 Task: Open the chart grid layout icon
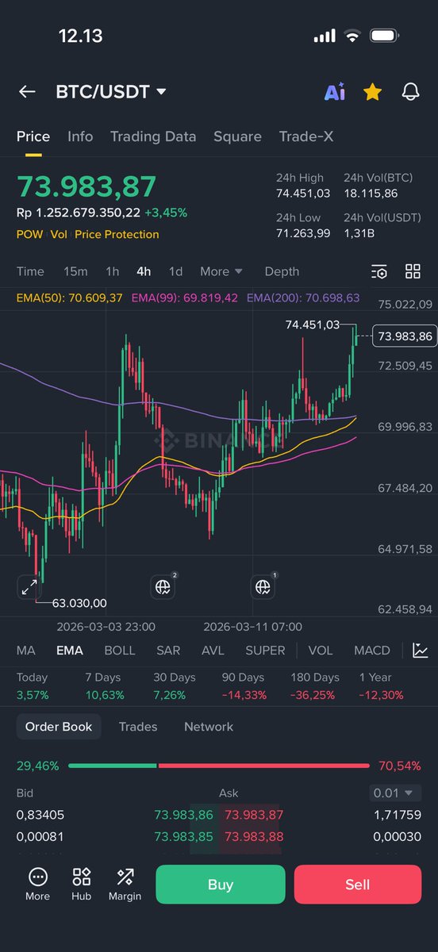click(x=413, y=271)
